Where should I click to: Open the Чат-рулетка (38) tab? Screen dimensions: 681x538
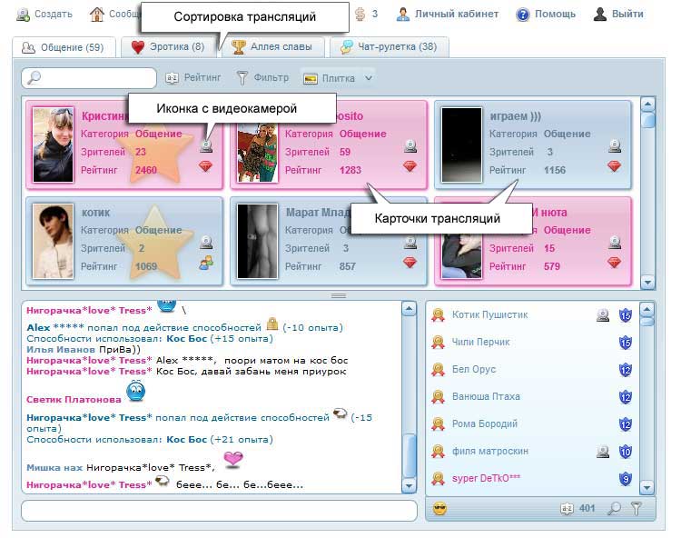point(390,47)
